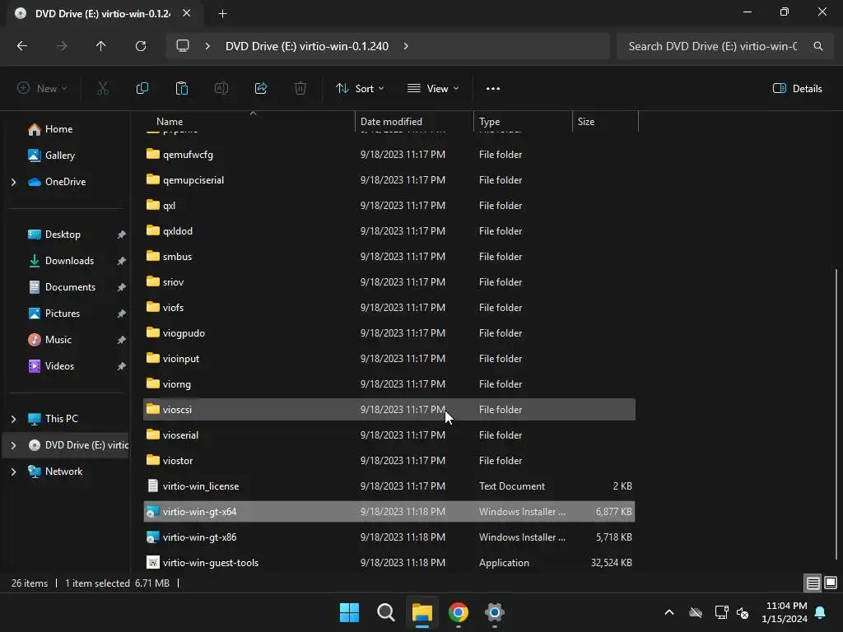Viewport: 843px width, 632px height.
Task: Expand the Network tree node
Action: click(13, 472)
